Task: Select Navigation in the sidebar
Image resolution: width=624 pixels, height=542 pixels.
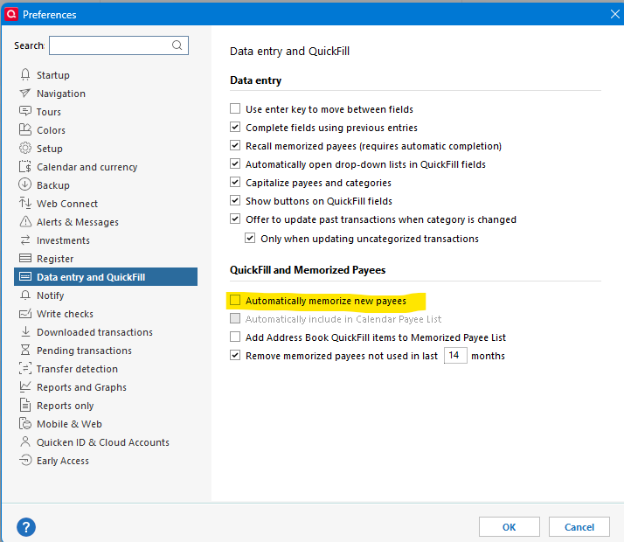Action: 106,94
